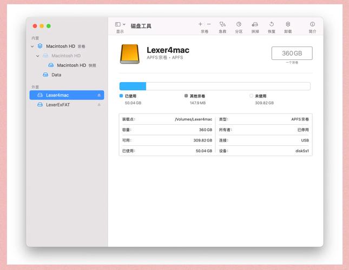This screenshot has height=270, width=349.
Task: Click the Macintosh HD container stack icon
Action: (40, 46)
